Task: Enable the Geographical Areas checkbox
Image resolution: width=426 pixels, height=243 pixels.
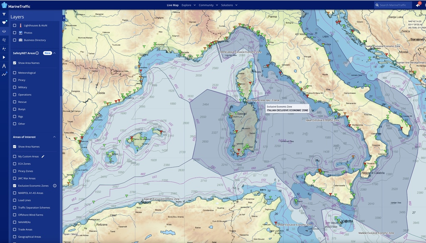Action: click(15, 237)
